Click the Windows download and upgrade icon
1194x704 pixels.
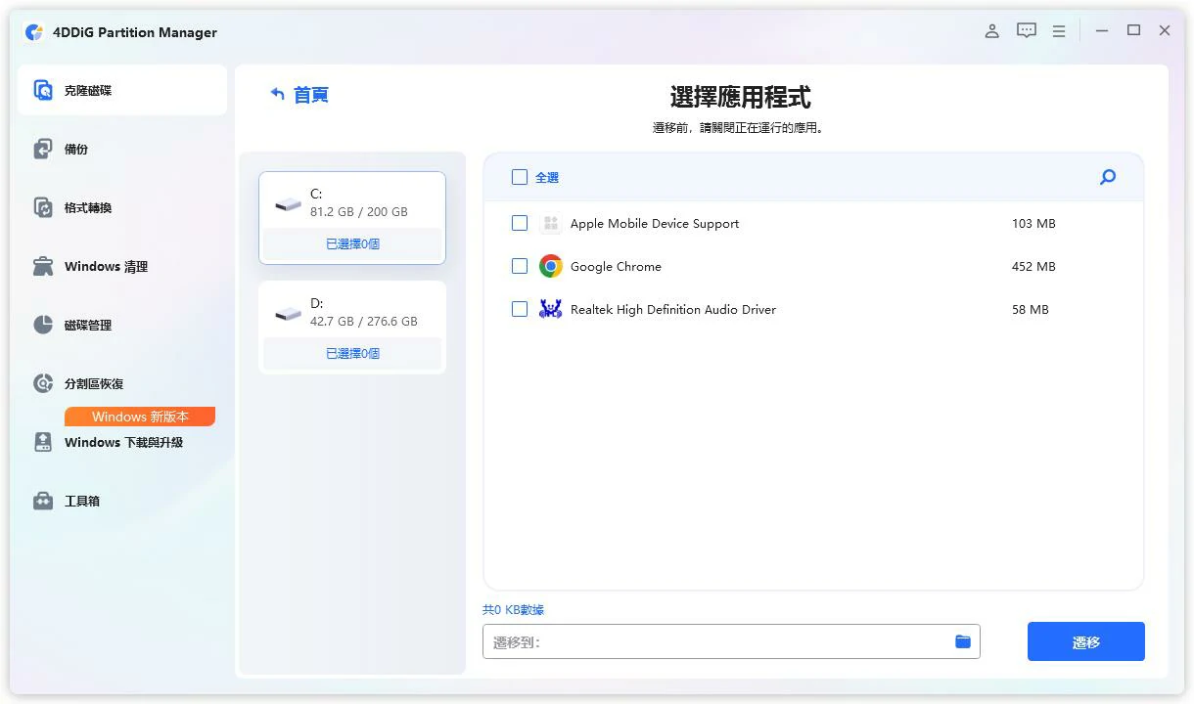(x=43, y=442)
